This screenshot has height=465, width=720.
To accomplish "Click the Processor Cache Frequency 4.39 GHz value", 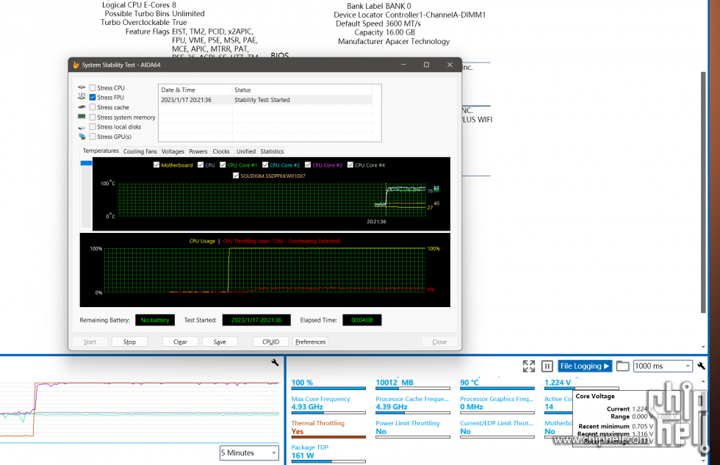I will coord(391,407).
